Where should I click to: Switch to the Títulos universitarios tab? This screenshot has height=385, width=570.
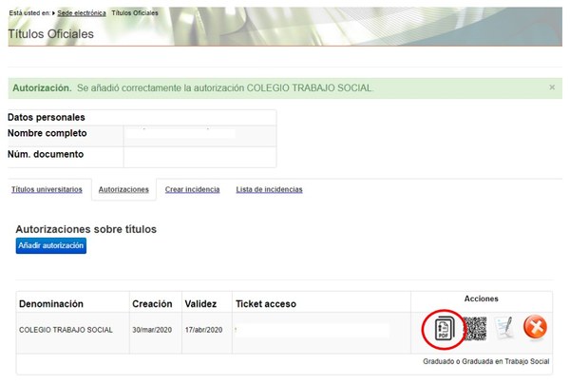tap(47, 189)
